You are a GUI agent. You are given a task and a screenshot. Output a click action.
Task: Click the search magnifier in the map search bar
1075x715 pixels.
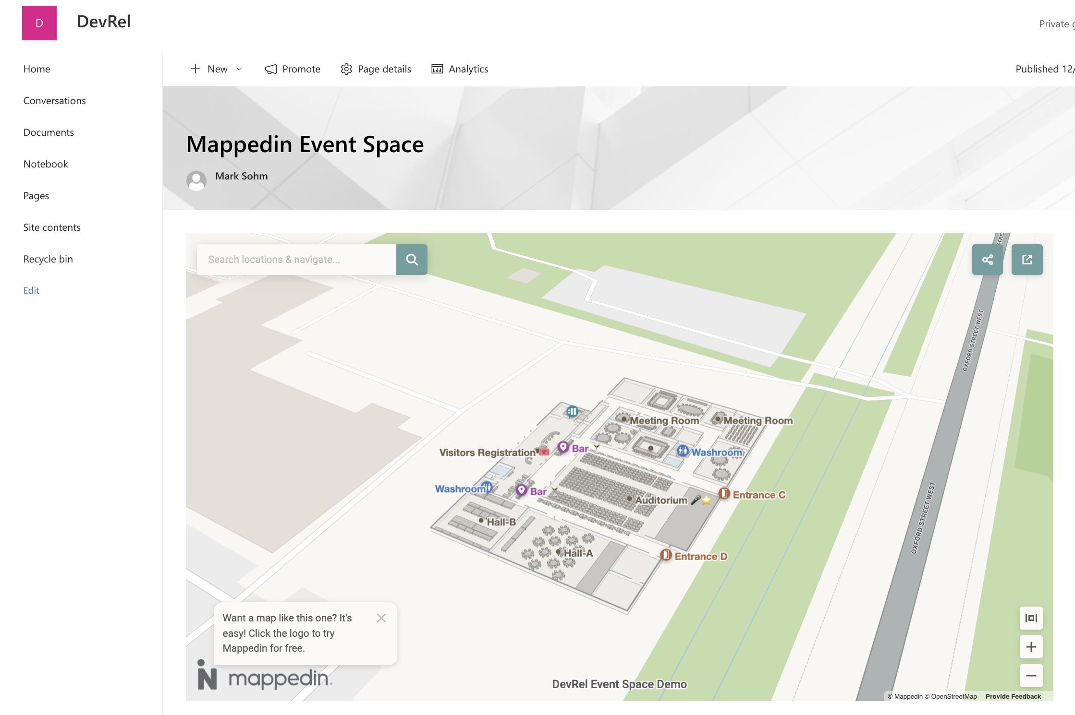click(412, 259)
